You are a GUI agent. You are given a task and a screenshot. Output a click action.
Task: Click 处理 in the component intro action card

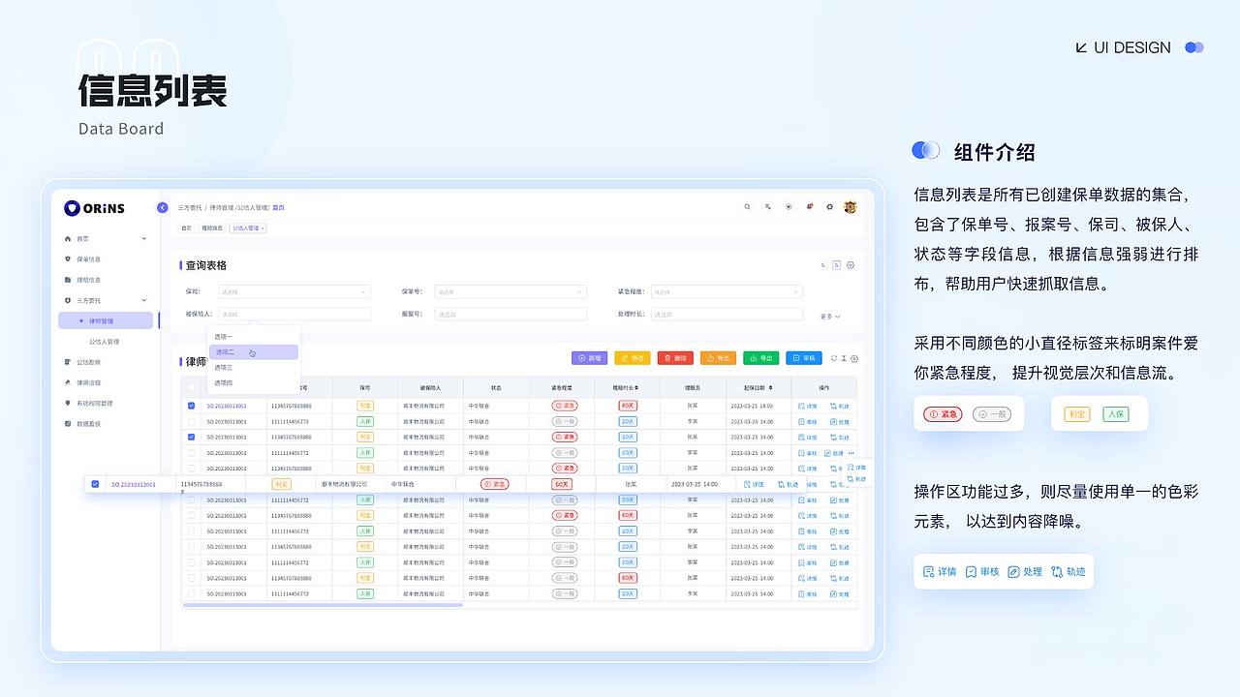1025,572
